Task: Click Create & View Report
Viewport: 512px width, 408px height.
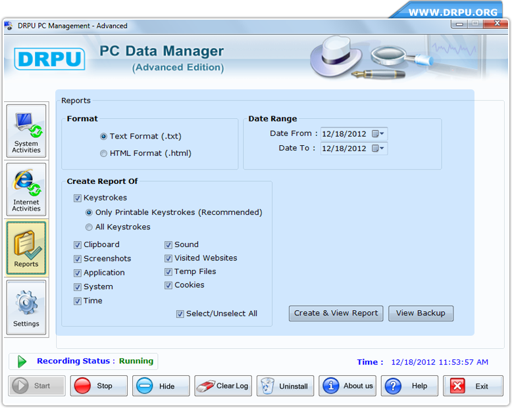Action: coord(336,313)
